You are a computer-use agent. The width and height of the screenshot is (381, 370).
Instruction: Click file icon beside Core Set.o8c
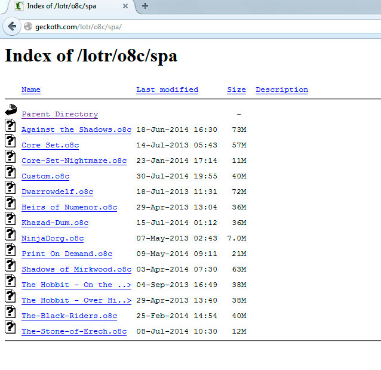click(x=10, y=141)
